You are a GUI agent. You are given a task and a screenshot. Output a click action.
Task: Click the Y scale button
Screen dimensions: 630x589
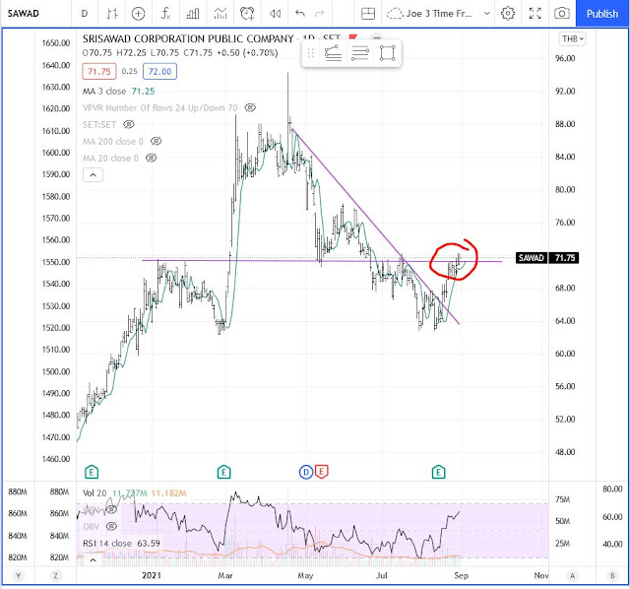[18, 576]
